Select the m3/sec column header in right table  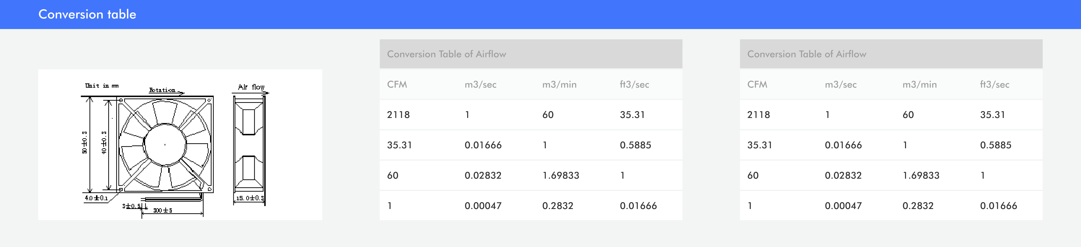click(840, 84)
